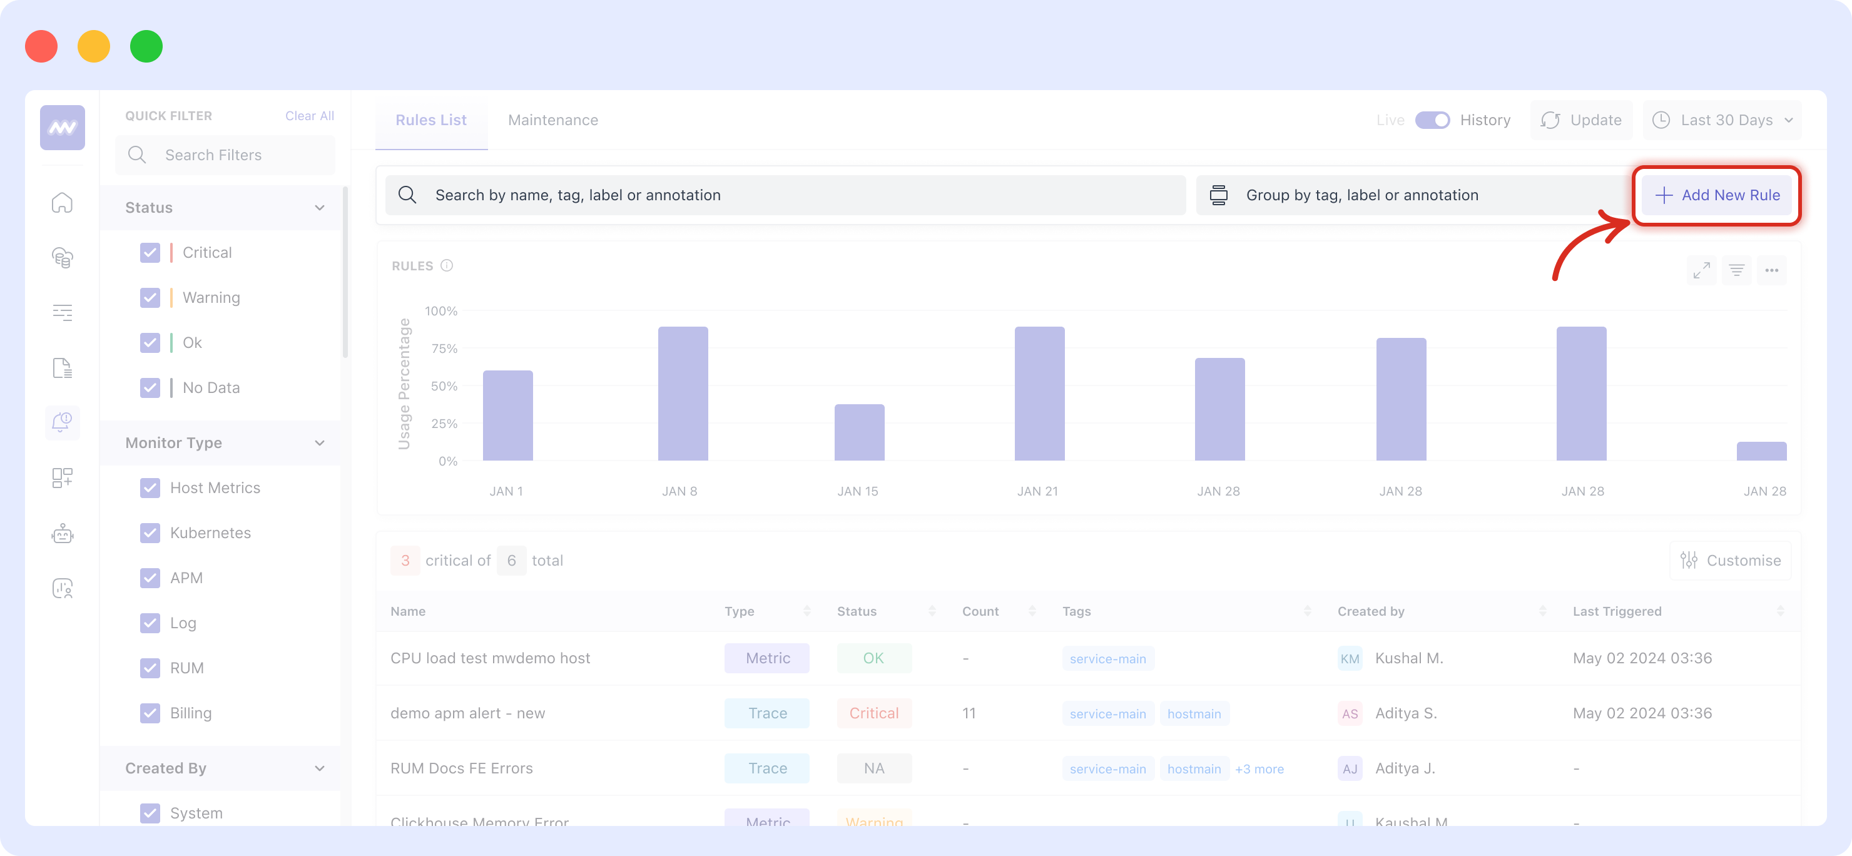Click the Rules info icon

pyautogui.click(x=447, y=265)
